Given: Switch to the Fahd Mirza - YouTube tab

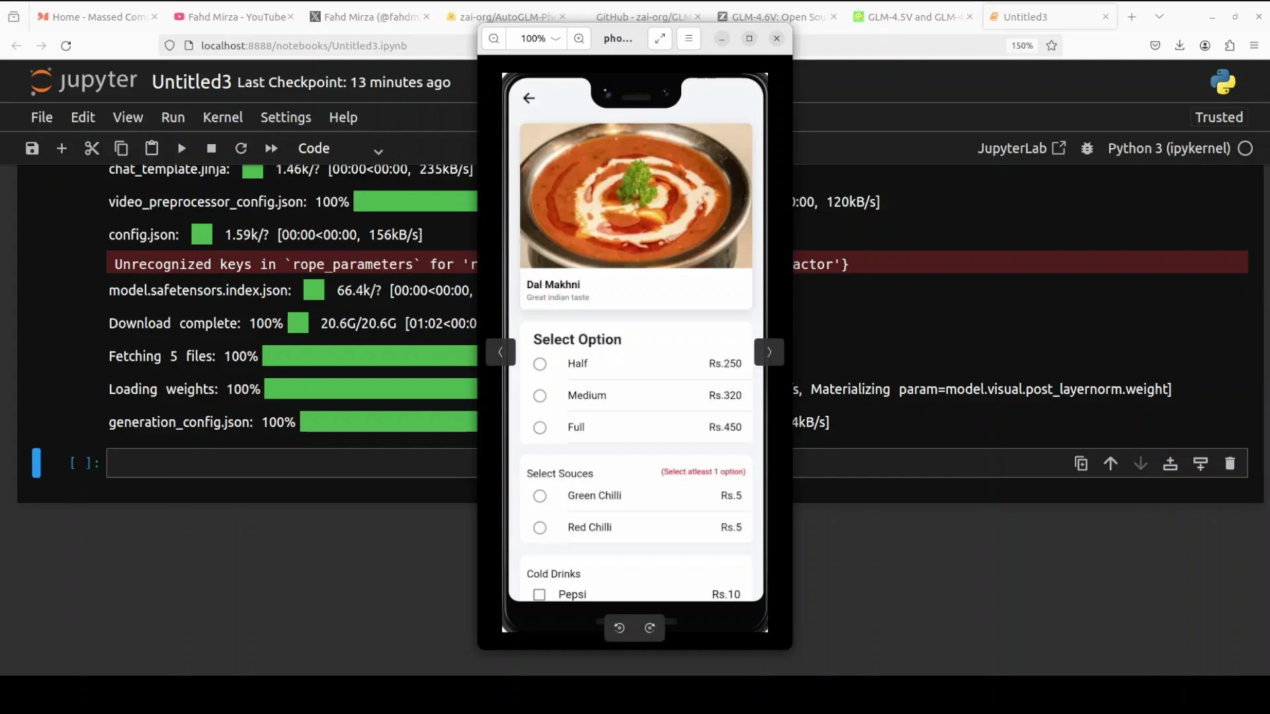Looking at the screenshot, I should [232, 17].
